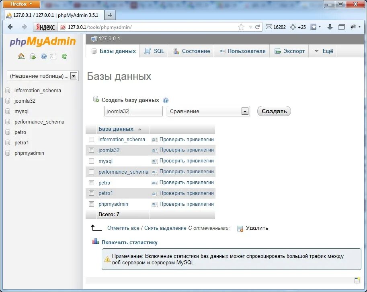
Task: Open the Недавние таблицы dropdown
Action: (43, 76)
